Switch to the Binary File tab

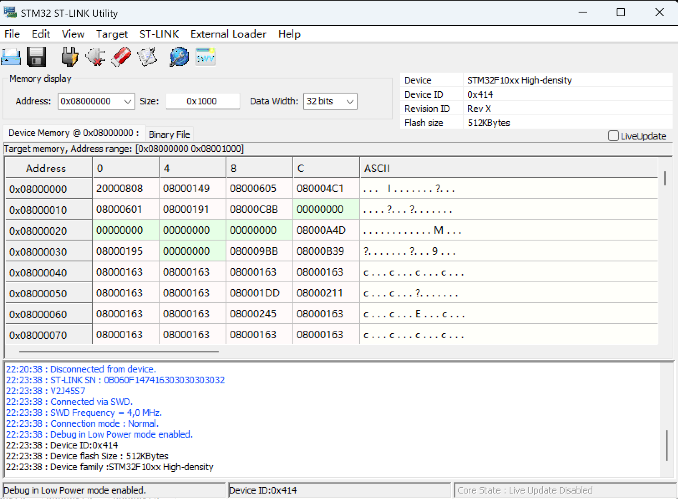(169, 134)
